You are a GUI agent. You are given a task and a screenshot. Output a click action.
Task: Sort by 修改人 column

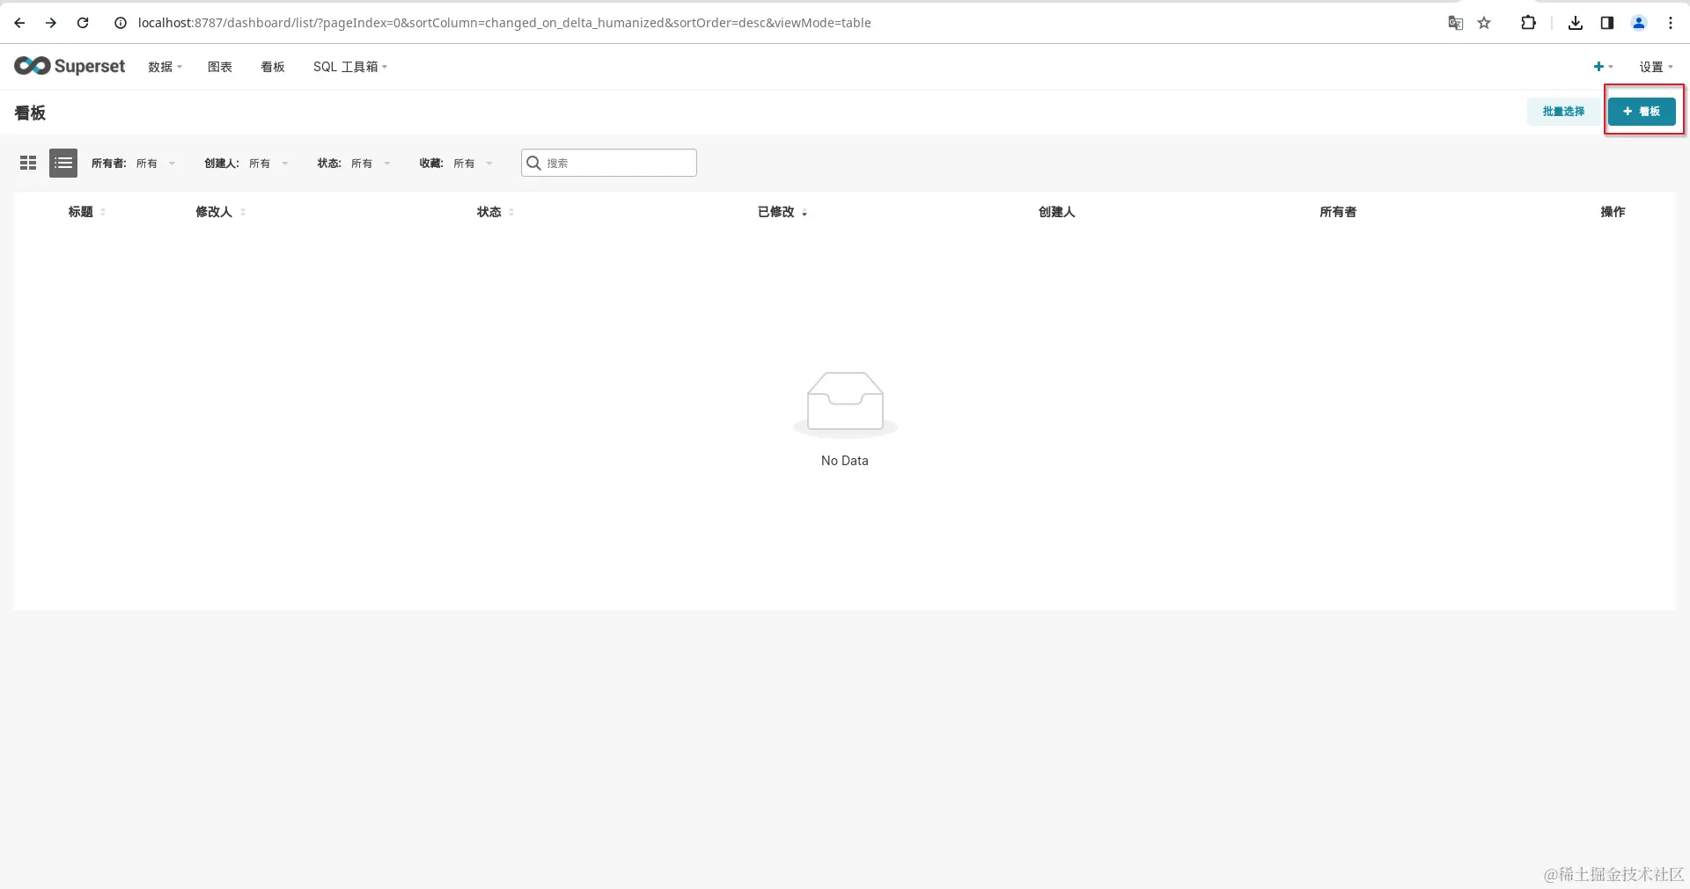point(221,212)
